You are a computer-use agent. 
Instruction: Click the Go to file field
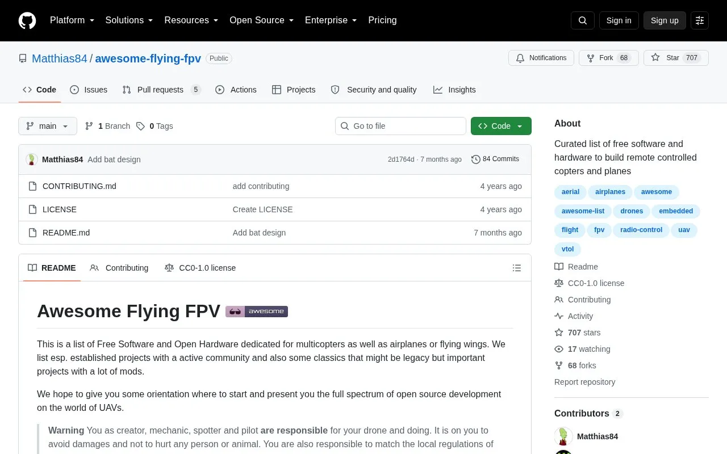click(400, 126)
